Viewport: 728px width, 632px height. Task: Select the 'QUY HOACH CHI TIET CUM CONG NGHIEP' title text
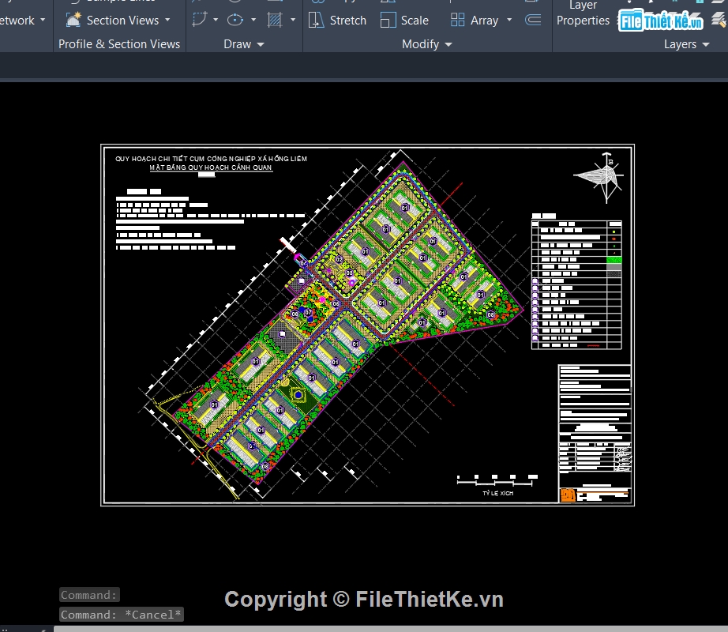pos(212,159)
